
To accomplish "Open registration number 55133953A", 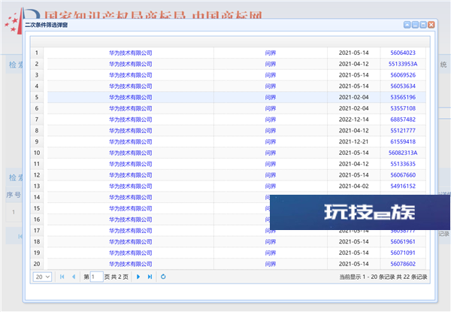I will coord(403,64).
